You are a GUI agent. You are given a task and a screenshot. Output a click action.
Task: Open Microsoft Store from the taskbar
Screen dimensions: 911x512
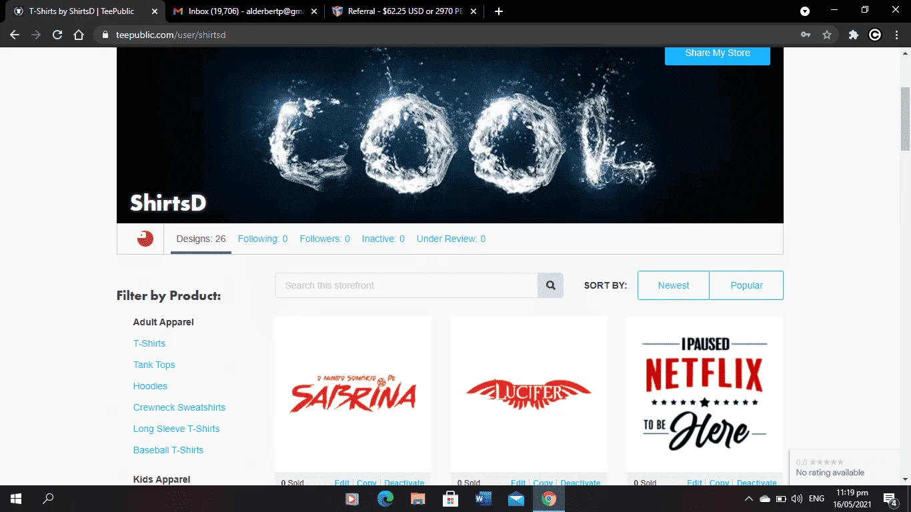click(450, 499)
